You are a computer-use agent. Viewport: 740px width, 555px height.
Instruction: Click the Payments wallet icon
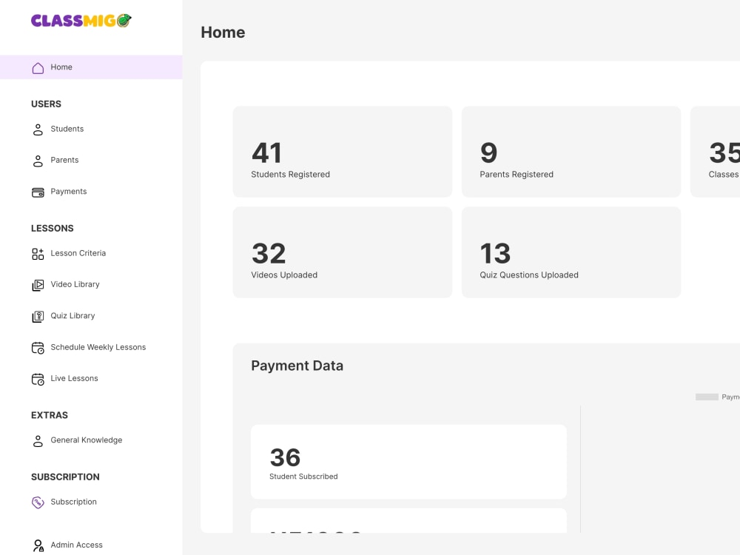38,192
